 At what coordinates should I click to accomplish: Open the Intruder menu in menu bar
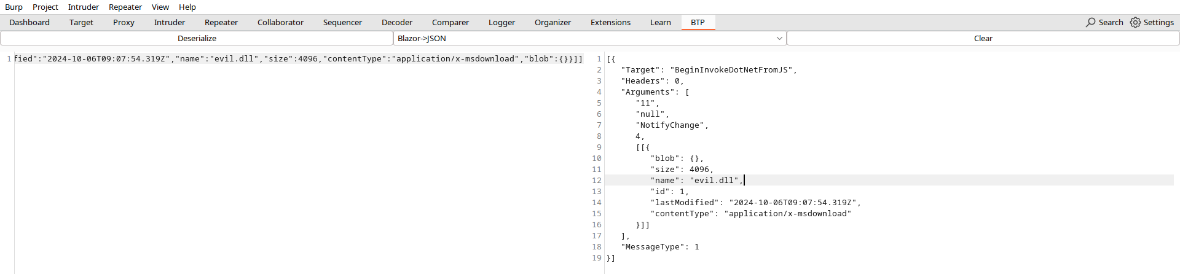coord(84,7)
